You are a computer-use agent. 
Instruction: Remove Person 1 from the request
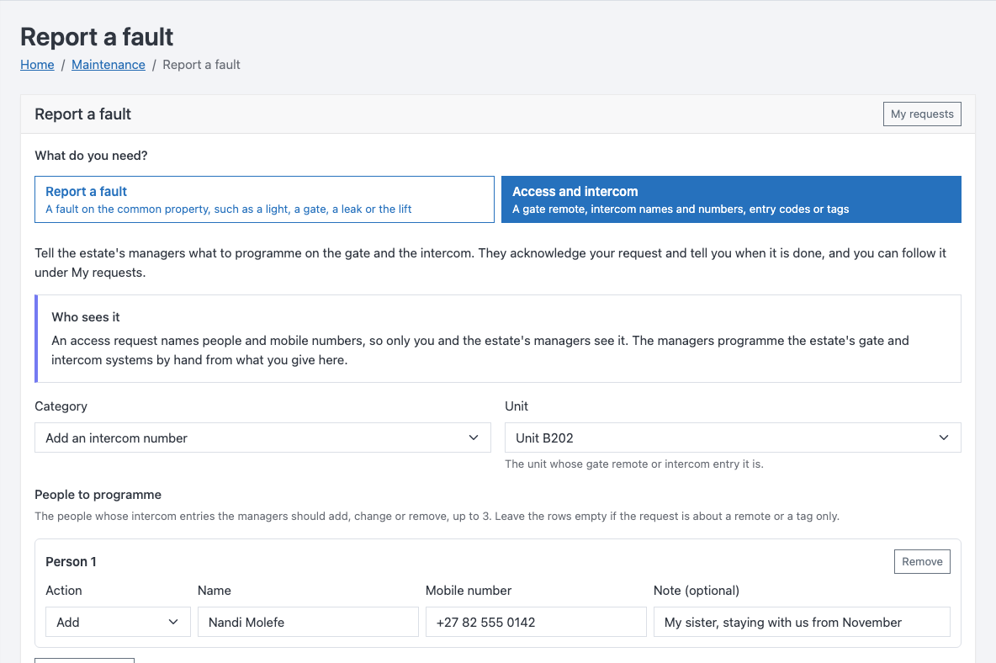(922, 562)
